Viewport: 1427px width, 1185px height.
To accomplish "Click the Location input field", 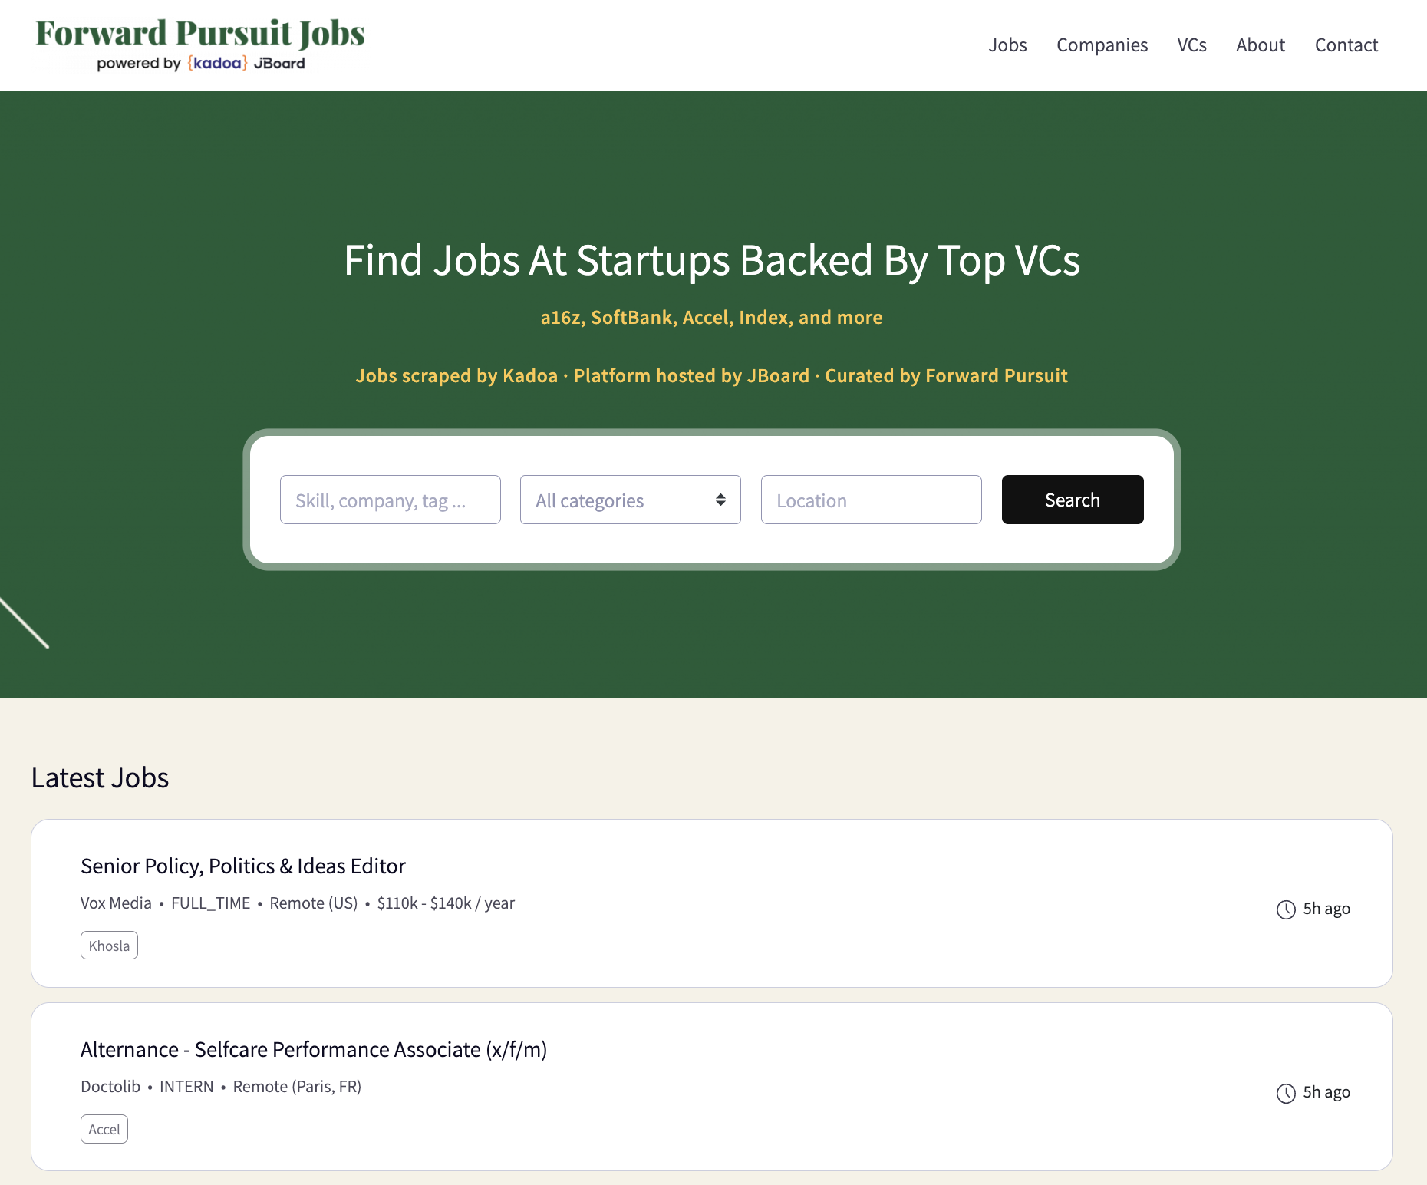I will (870, 500).
